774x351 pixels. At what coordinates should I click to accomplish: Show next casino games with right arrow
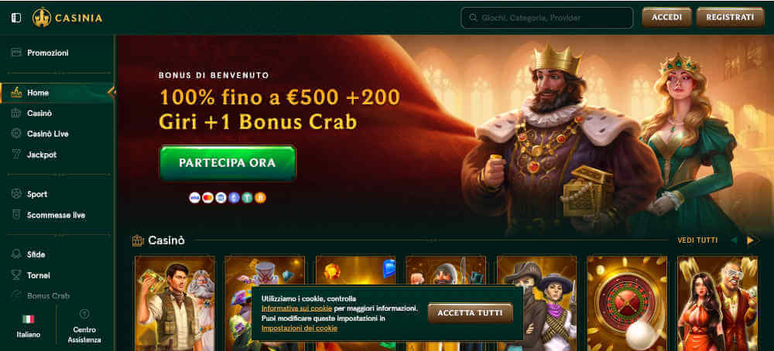click(x=750, y=240)
